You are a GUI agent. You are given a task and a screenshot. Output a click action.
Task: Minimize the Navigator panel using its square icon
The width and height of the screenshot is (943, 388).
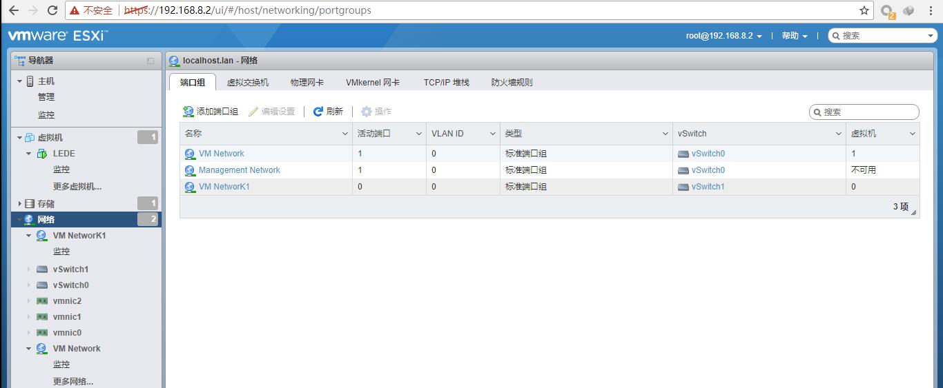150,61
